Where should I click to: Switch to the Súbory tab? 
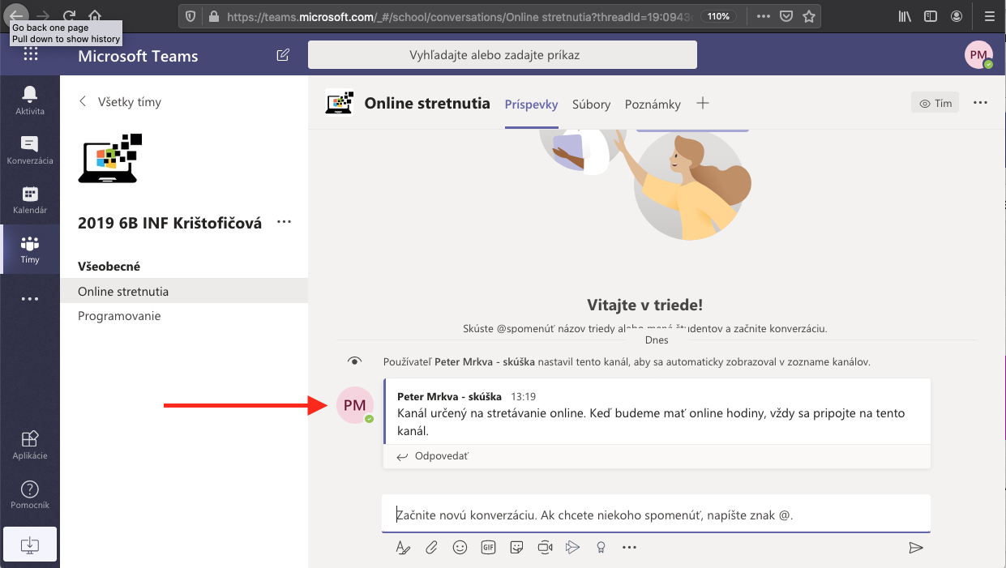coord(591,104)
